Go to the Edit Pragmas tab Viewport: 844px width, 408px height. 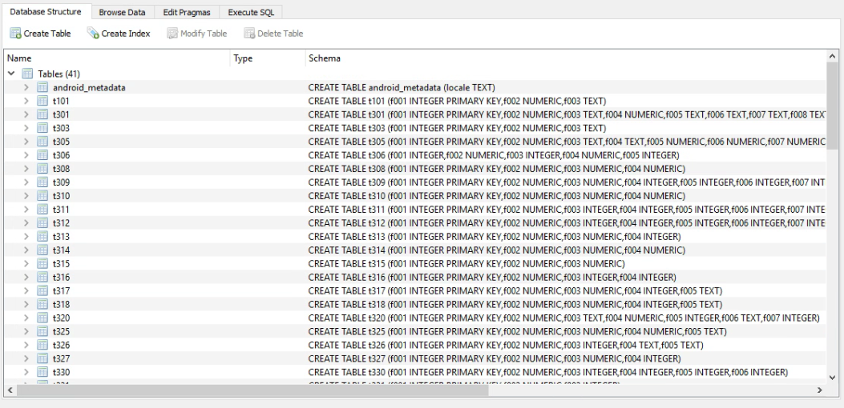(185, 13)
